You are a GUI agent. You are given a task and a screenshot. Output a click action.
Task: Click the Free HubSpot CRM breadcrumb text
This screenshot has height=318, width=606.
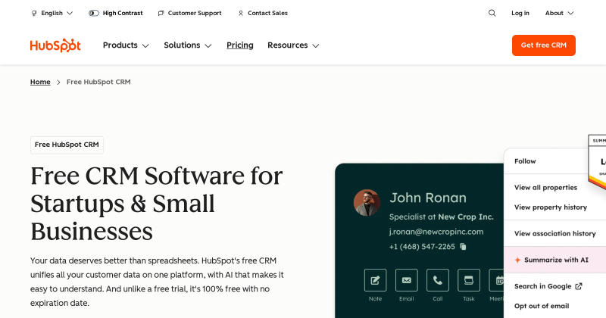click(x=98, y=82)
